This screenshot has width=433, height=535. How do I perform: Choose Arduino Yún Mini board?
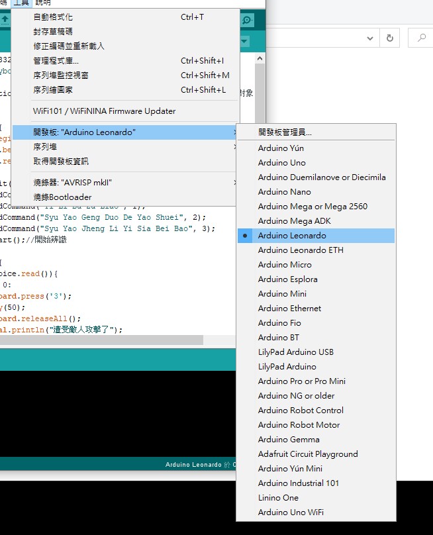click(316, 469)
